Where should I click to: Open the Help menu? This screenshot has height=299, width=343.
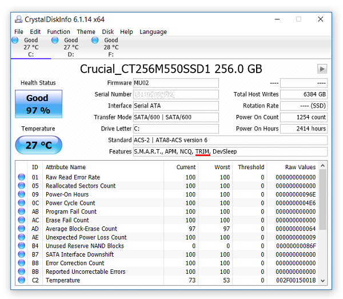(126, 31)
